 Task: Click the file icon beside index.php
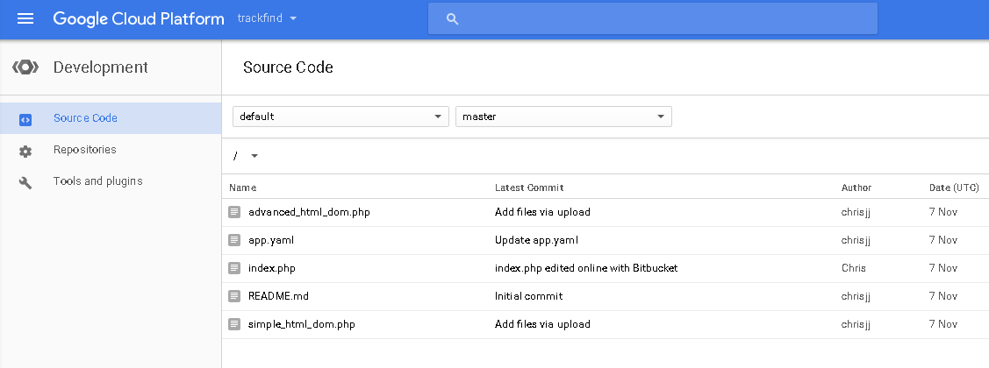(234, 268)
